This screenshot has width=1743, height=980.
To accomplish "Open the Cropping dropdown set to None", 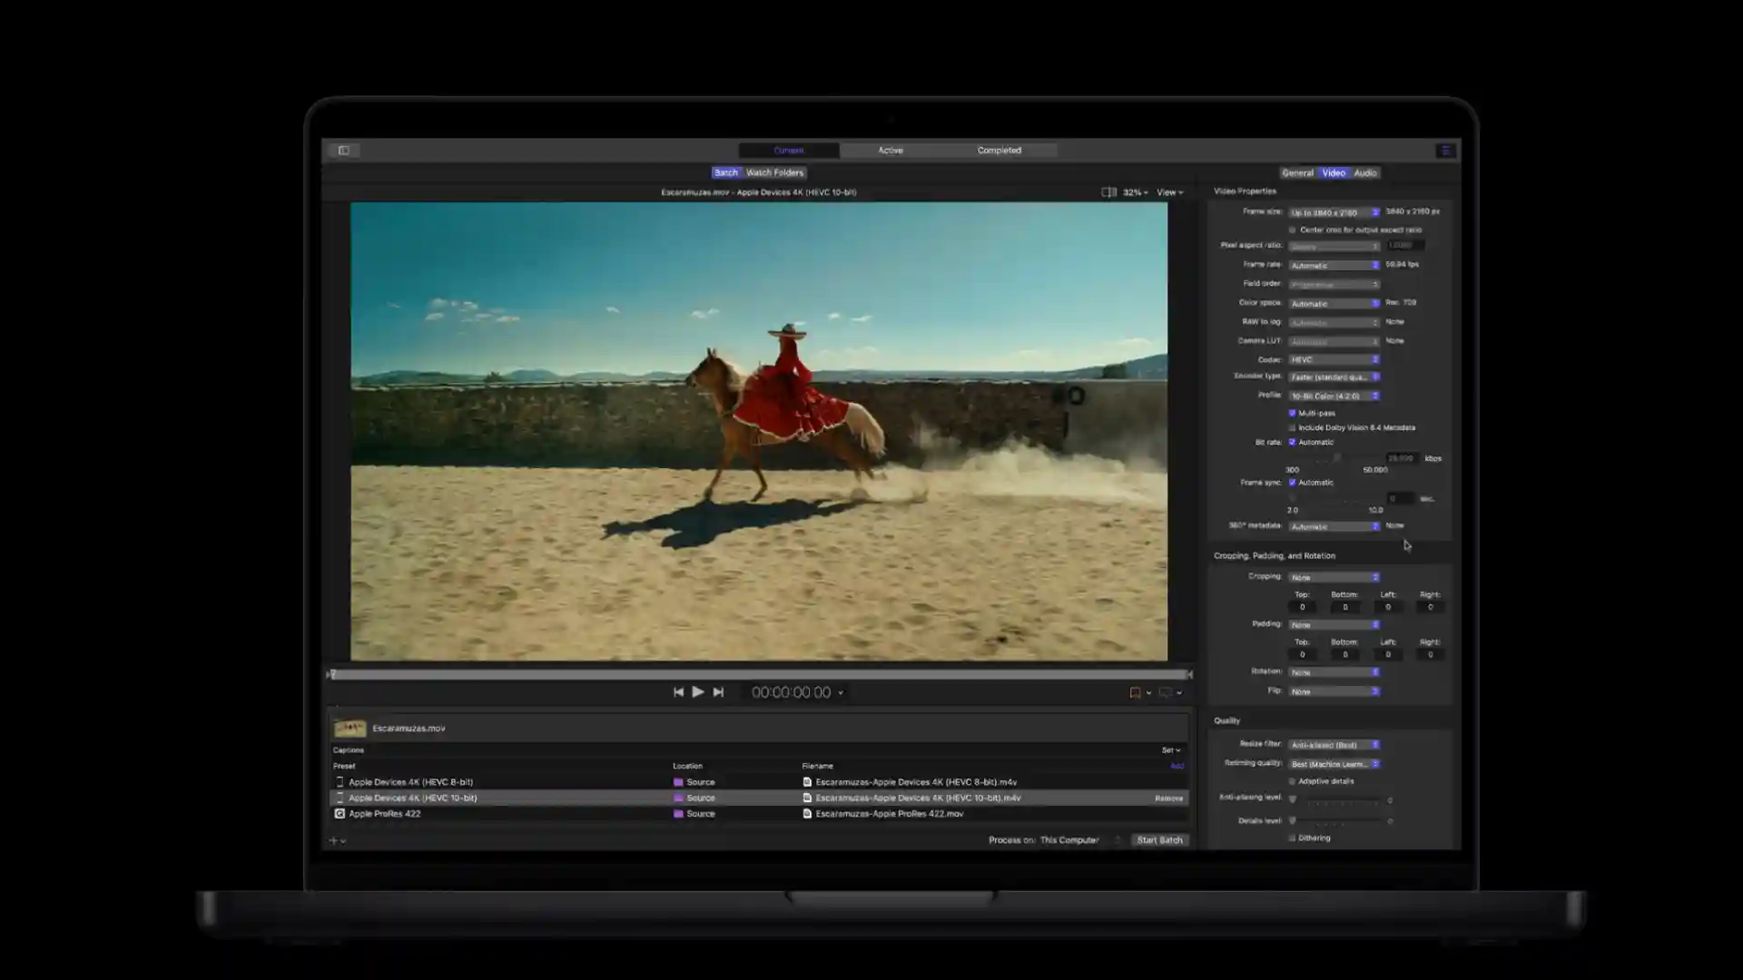I will (x=1333, y=576).
